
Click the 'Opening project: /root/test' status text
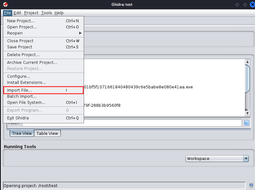point(30,185)
